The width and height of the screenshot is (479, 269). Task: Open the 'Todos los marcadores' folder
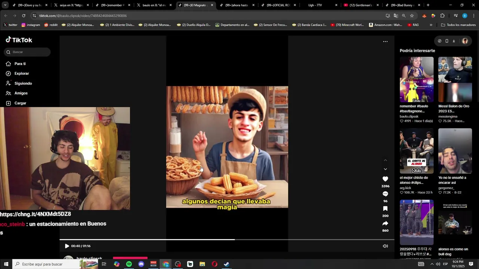(458, 25)
